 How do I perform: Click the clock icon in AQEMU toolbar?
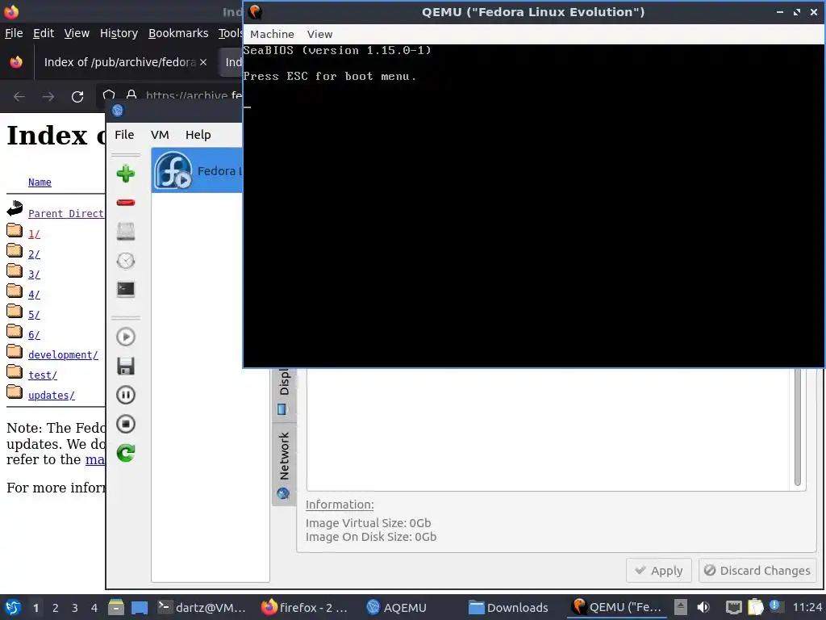pos(125,261)
